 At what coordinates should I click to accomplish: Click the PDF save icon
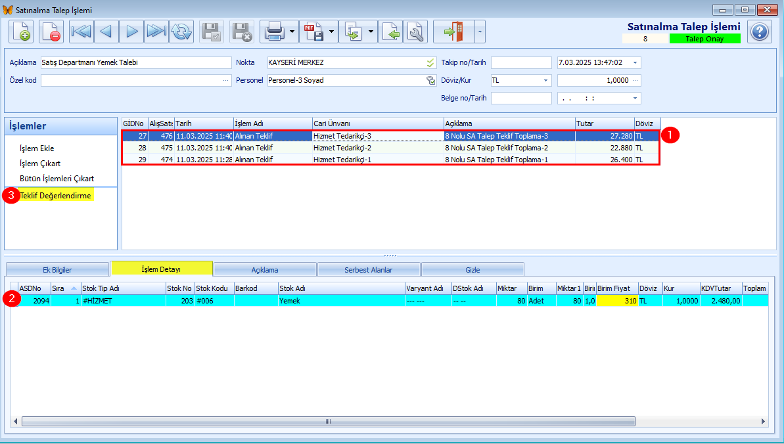[x=313, y=32]
